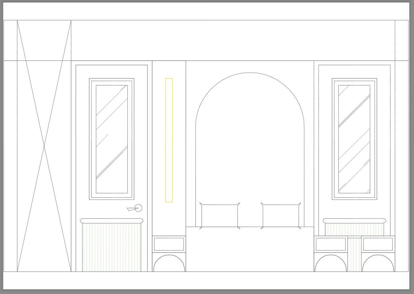Click the rounded countertop on the right side
This screenshot has height=294, width=414.
click(x=354, y=221)
